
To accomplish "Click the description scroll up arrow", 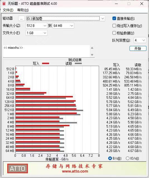I will pyautogui.click(x=92, y=48).
